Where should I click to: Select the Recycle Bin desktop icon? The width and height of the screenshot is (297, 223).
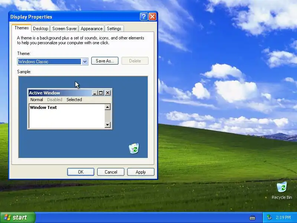(x=282, y=190)
